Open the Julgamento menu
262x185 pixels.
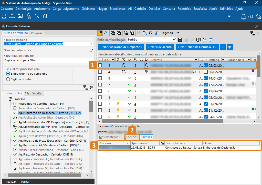click(x=71, y=9)
